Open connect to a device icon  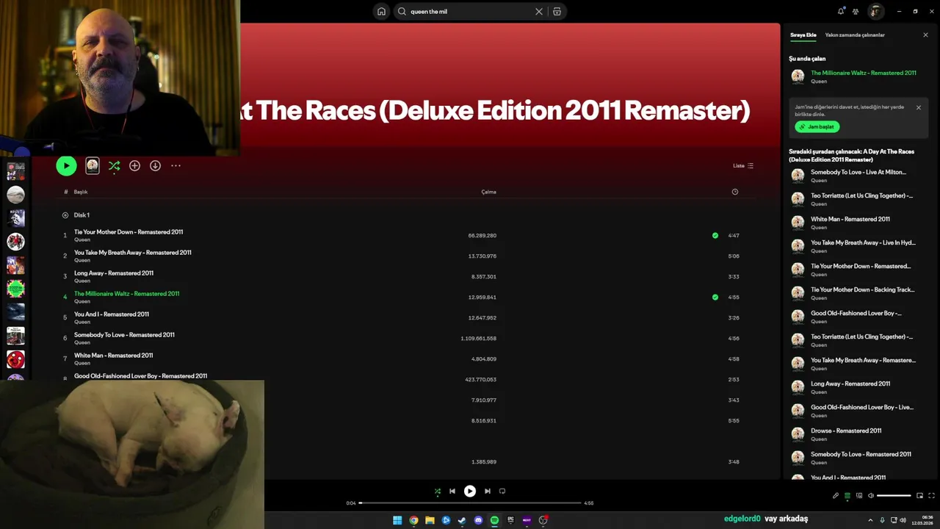(x=858, y=496)
